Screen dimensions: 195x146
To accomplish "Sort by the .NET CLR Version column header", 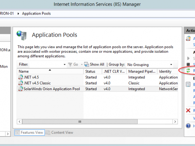I will tap(114, 71).
